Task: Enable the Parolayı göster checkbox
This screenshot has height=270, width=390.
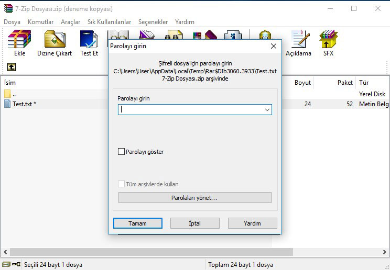Action: pos(121,152)
